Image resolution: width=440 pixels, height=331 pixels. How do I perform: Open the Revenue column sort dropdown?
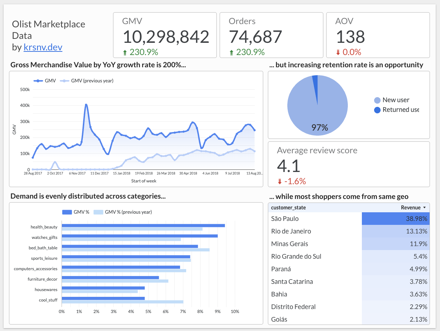425,208
